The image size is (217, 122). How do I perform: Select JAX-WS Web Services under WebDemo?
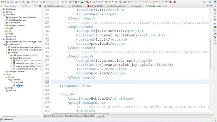coord(17,20)
